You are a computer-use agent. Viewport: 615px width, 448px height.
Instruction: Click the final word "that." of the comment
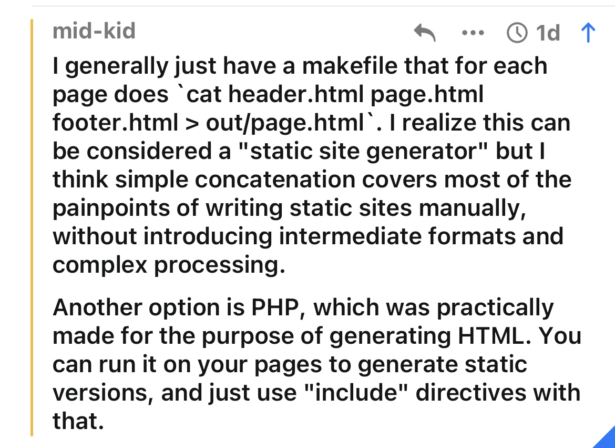coord(78,421)
